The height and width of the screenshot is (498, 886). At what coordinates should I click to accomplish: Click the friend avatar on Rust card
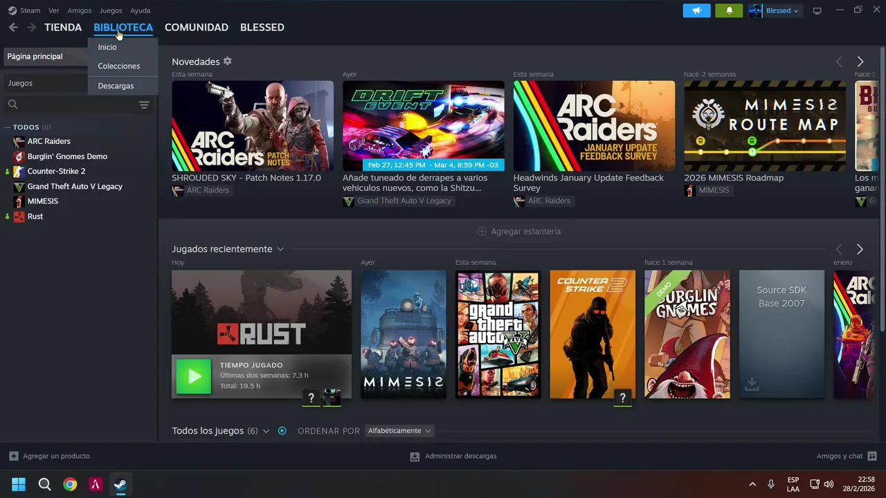332,397
